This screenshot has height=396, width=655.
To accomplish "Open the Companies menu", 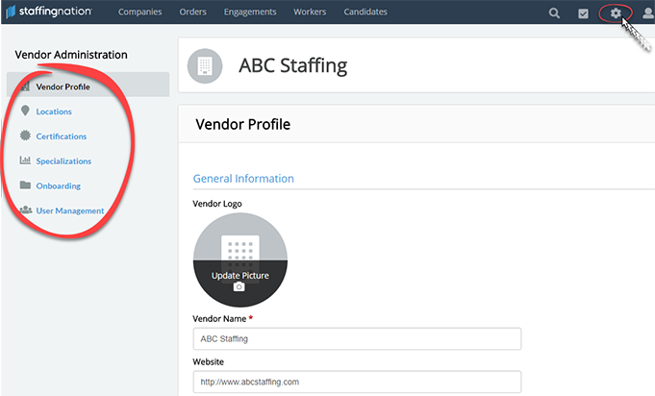I will point(139,12).
